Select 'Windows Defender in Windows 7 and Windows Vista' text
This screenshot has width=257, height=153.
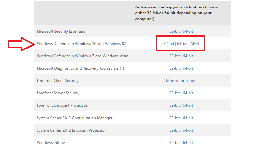(x=82, y=56)
